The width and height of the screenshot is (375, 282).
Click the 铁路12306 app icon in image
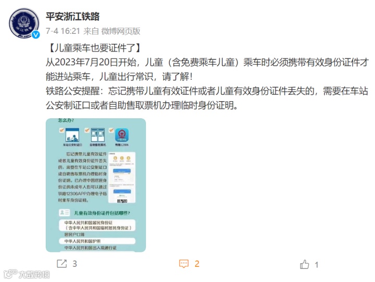122,135
